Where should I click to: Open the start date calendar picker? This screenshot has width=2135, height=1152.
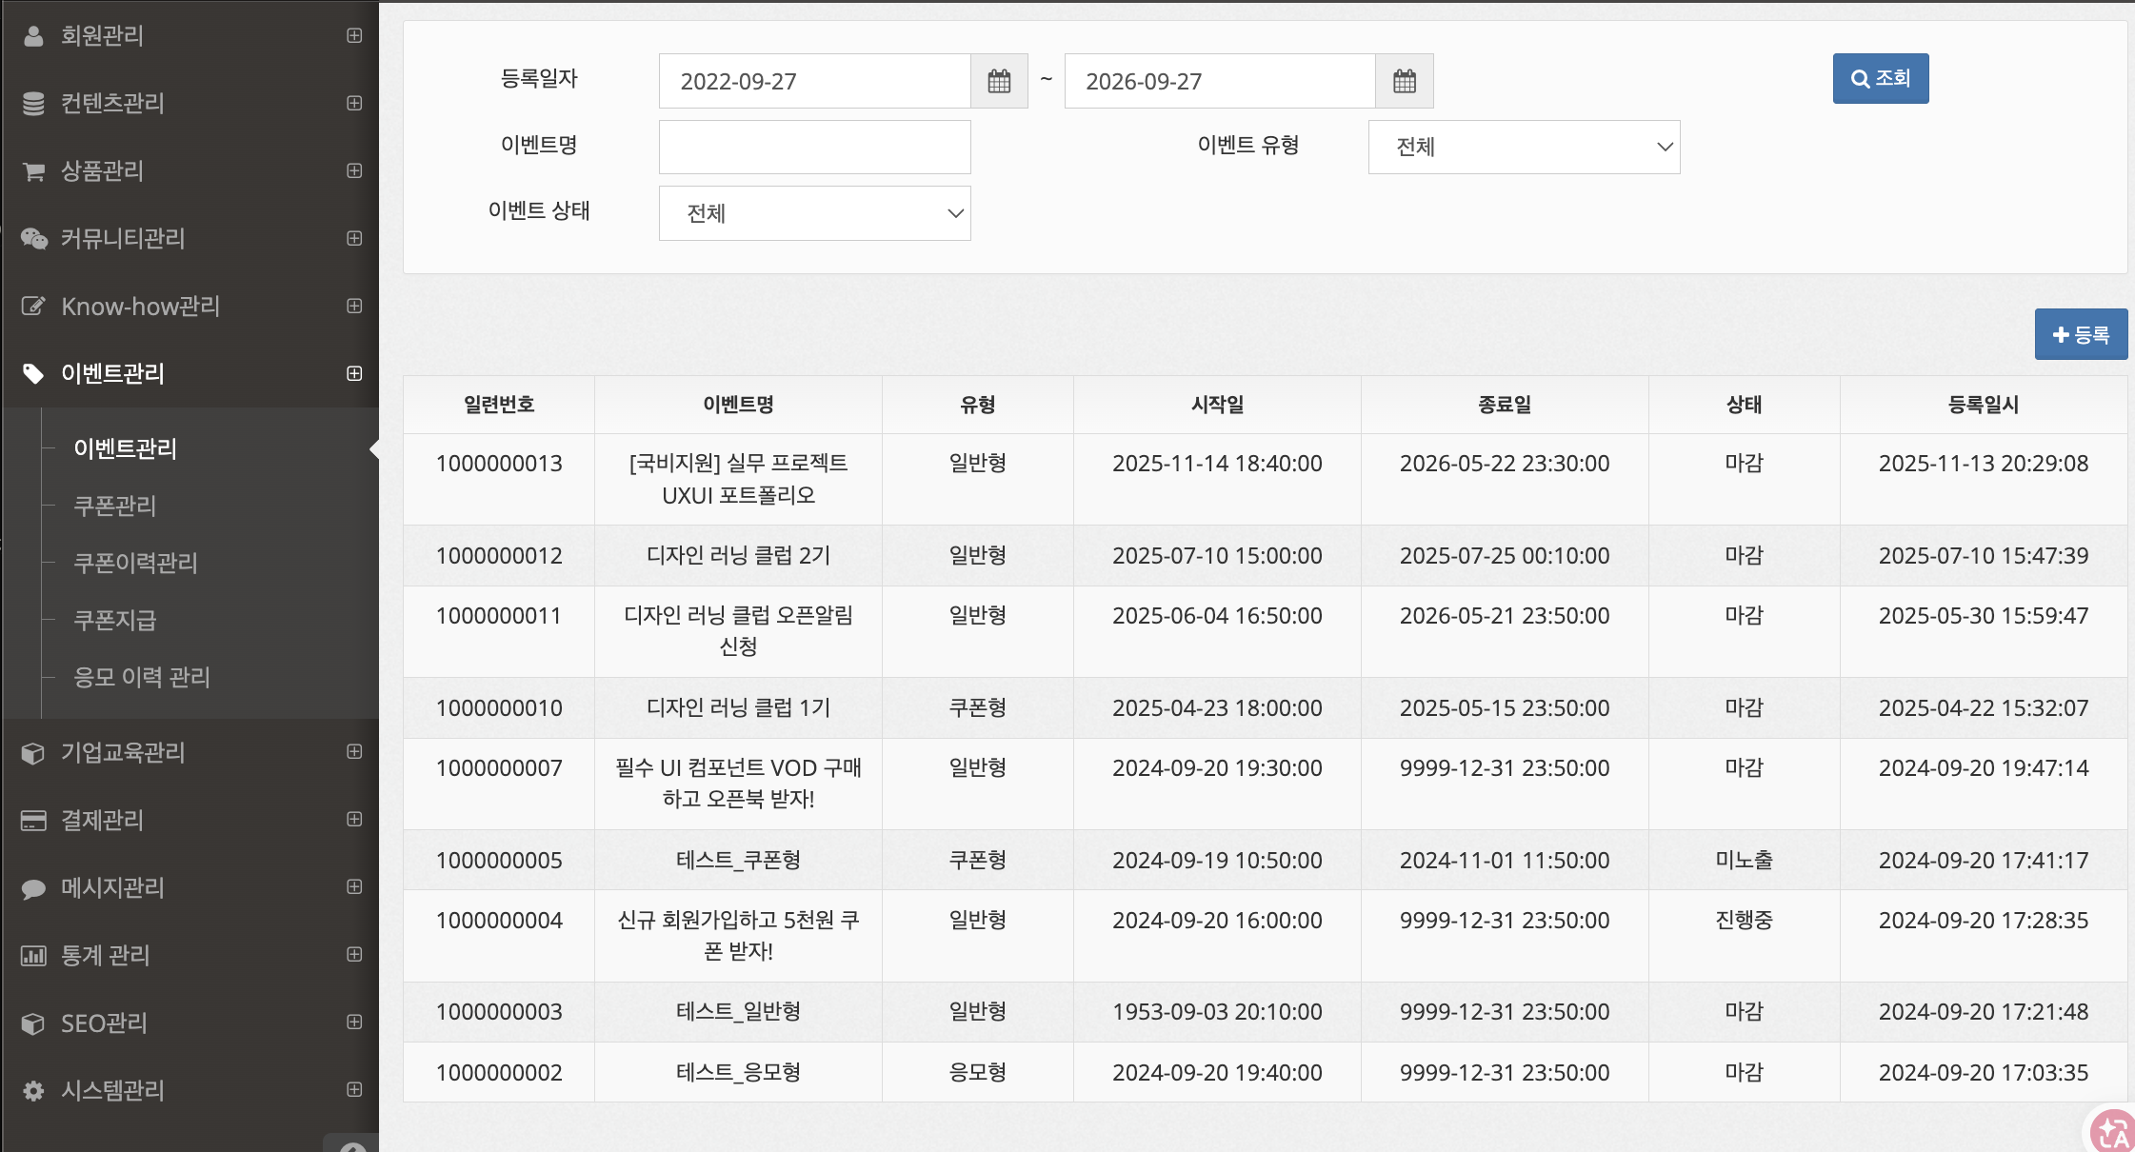pos(999,81)
